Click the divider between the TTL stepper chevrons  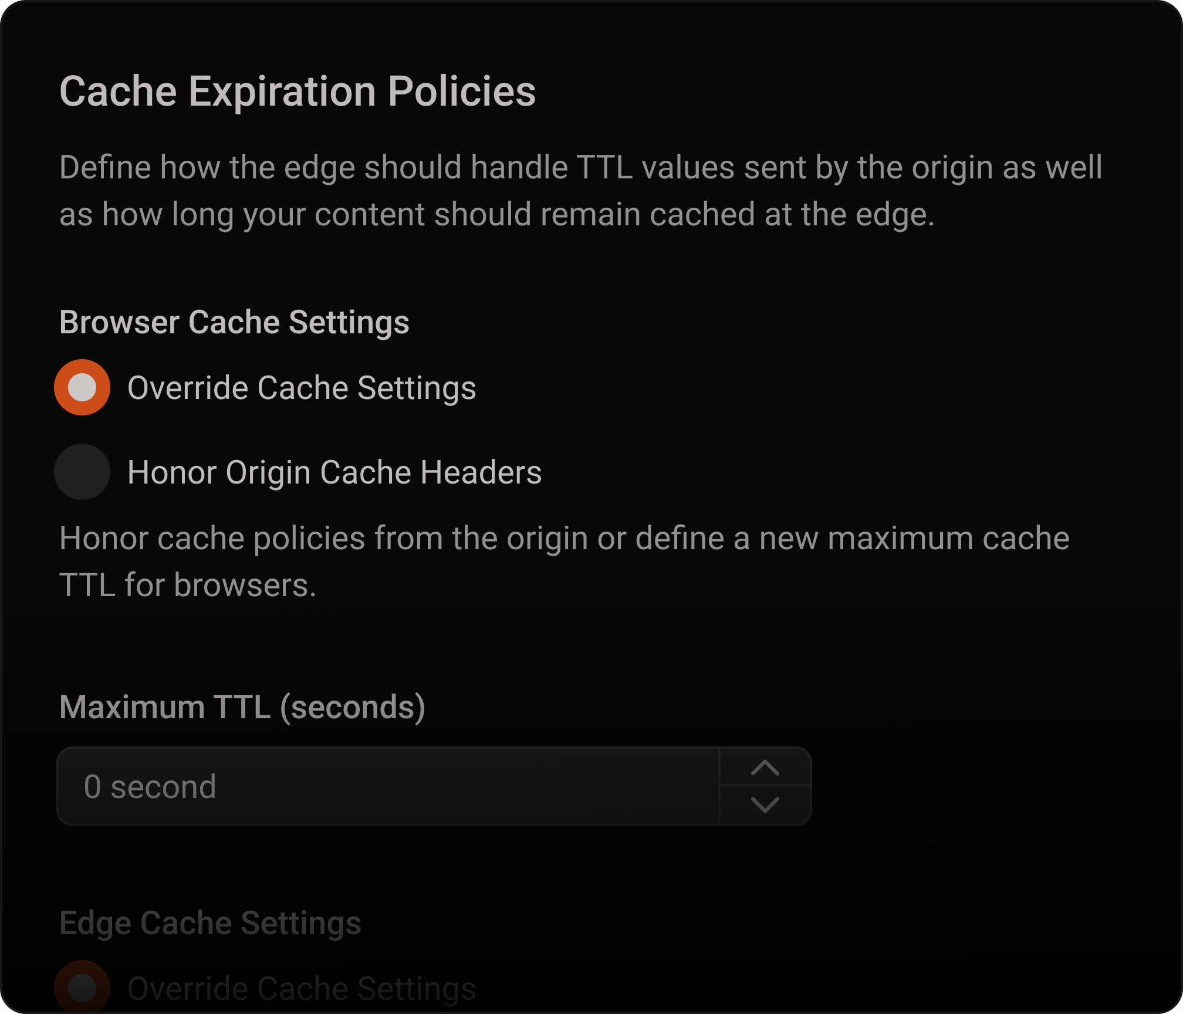(765, 786)
